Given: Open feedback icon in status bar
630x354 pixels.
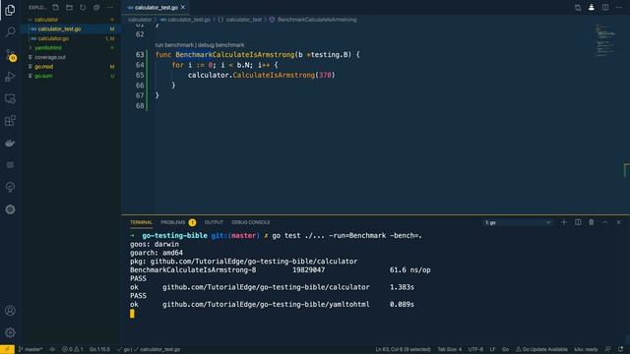Looking at the screenshot, I should point(608,349).
